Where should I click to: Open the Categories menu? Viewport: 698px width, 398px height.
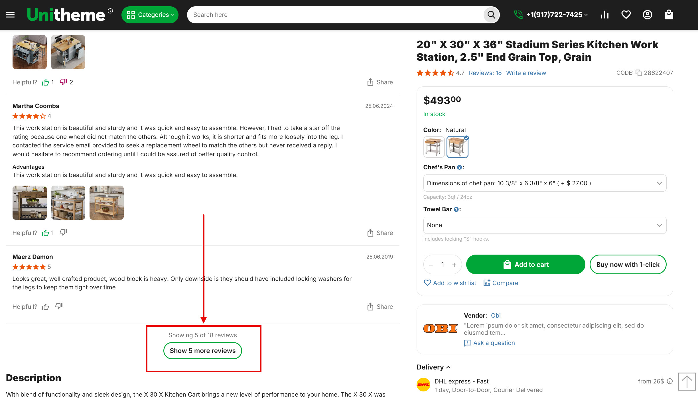[150, 15]
